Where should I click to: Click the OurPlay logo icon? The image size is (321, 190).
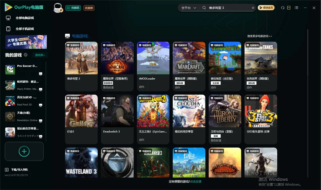(x=8, y=7)
